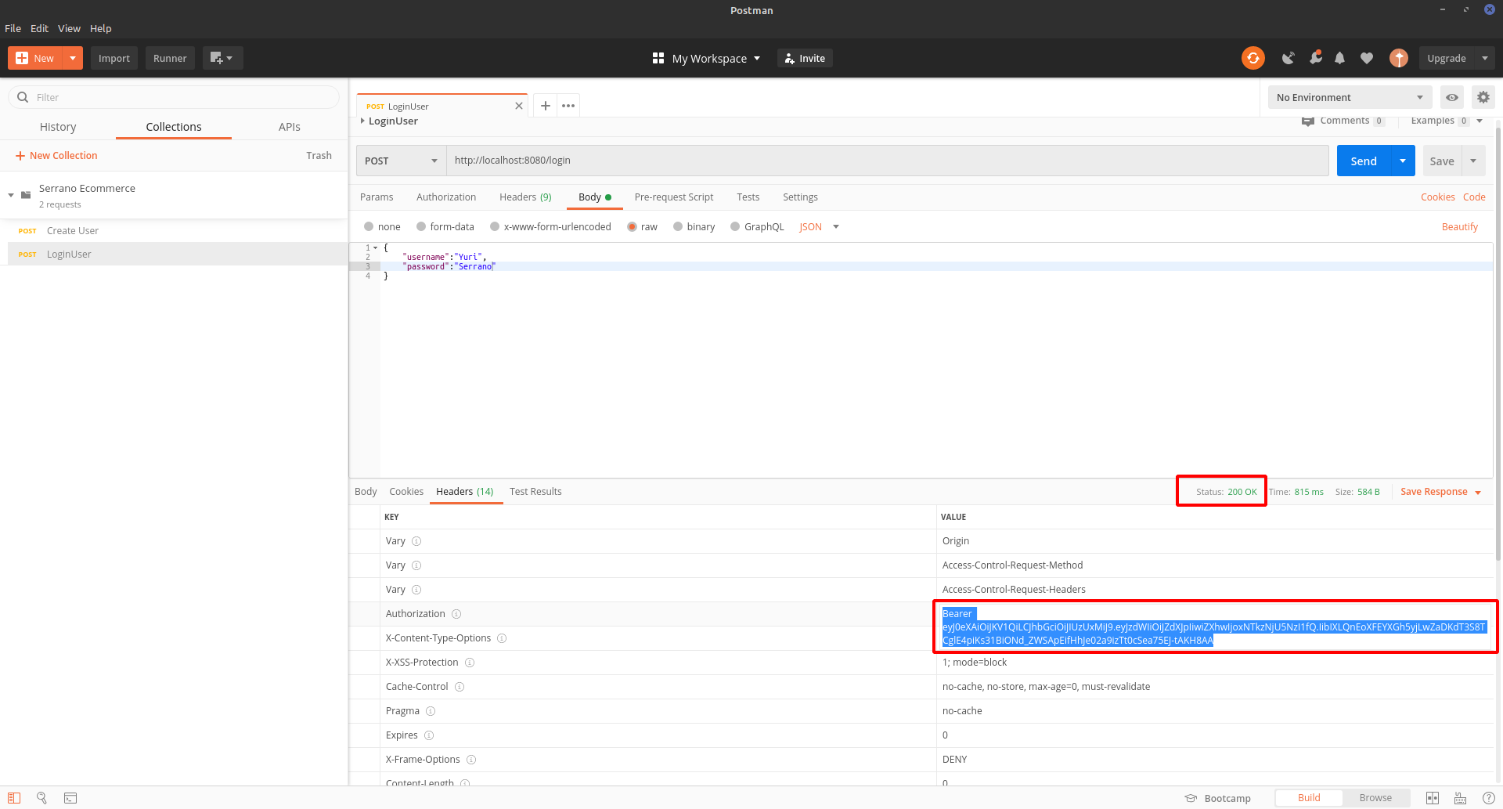Open the Pre-request Script tab
Image resolution: width=1503 pixels, height=809 pixels.
(x=674, y=197)
